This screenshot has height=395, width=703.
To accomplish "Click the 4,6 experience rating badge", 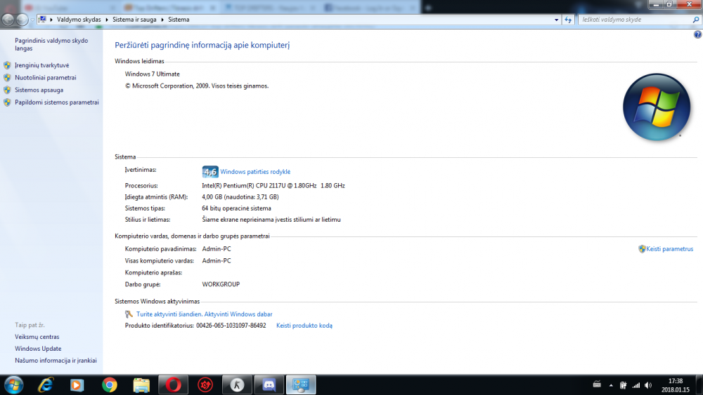I will [209, 172].
